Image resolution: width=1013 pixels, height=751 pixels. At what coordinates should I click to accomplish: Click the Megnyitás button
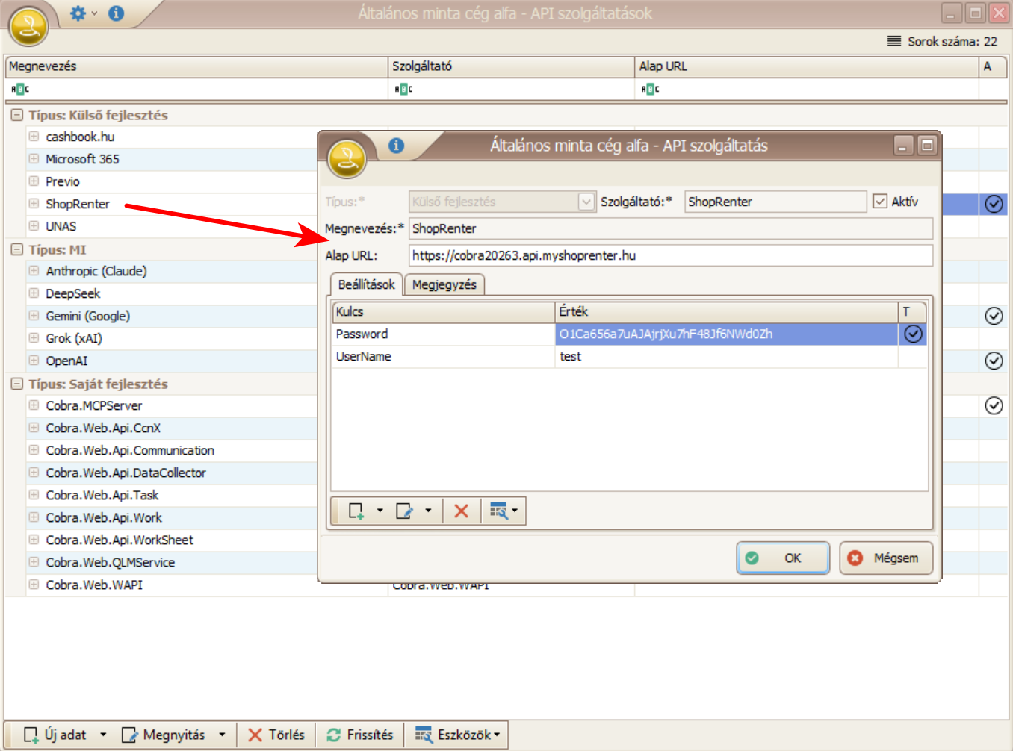point(163,735)
